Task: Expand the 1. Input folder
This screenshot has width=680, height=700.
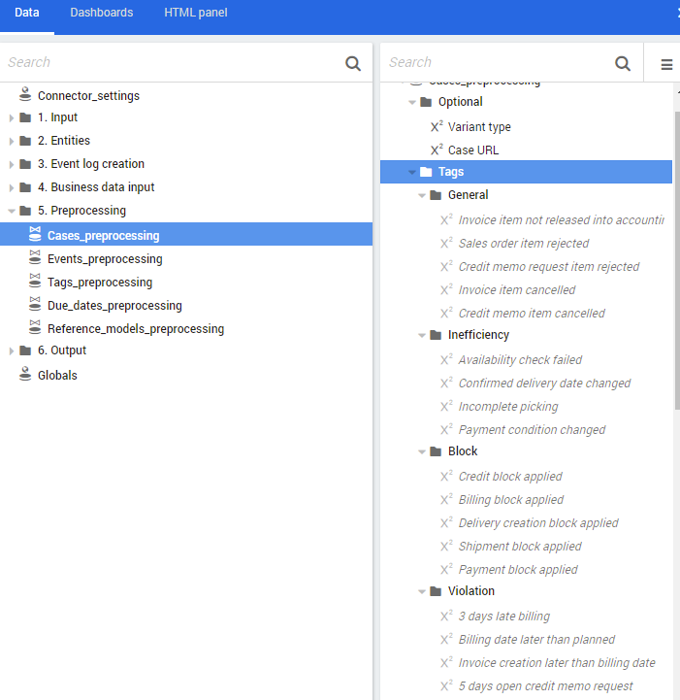Action: coord(12,117)
